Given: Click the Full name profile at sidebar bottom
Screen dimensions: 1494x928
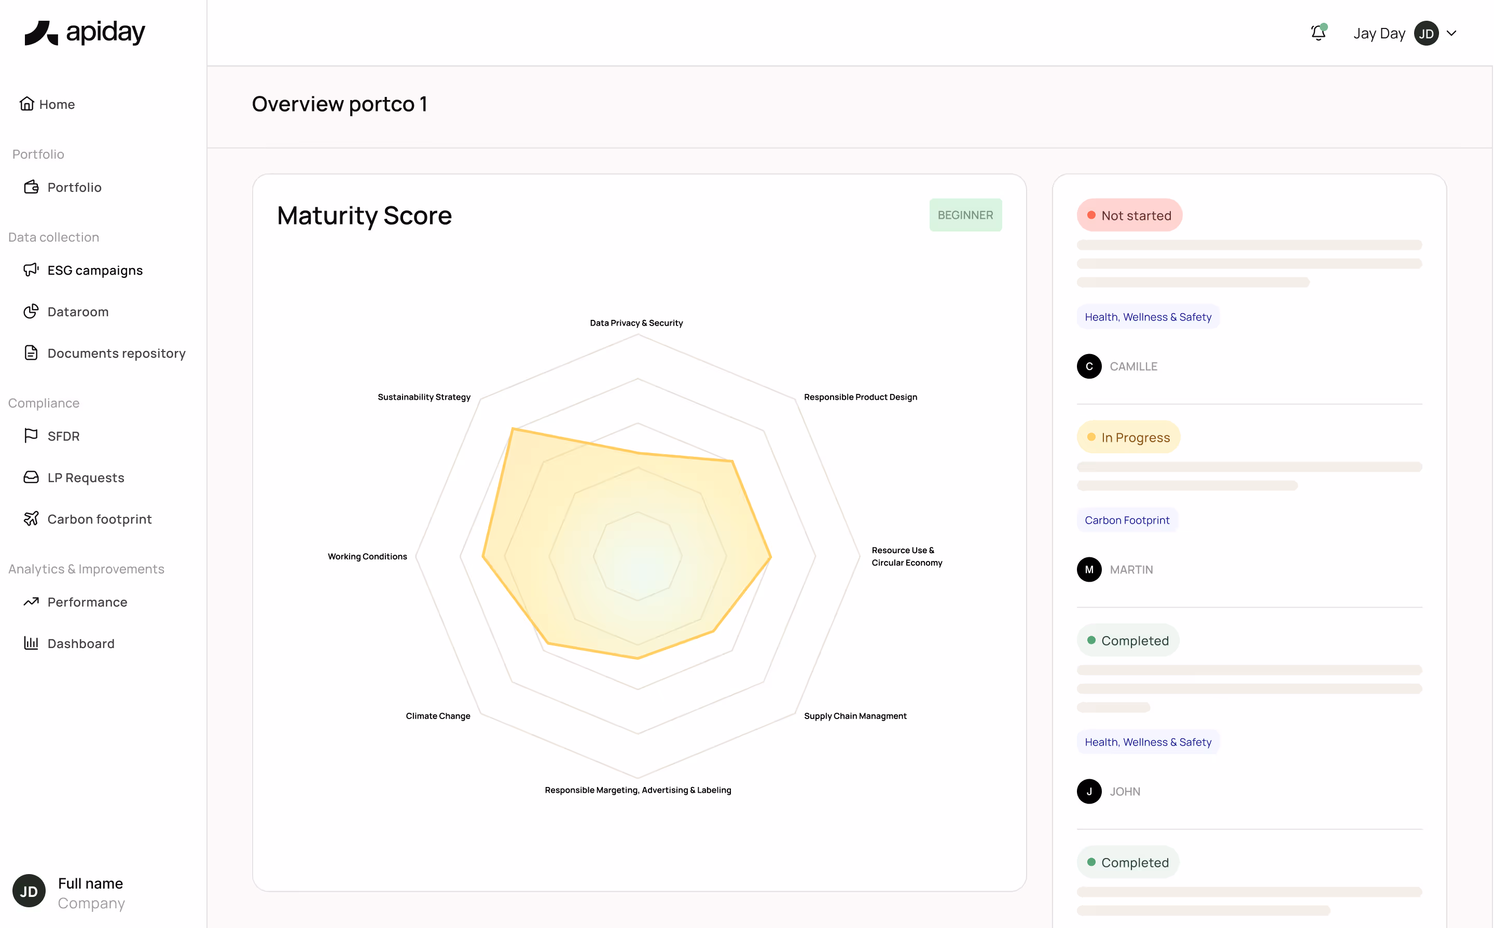Looking at the screenshot, I should [x=90, y=892].
